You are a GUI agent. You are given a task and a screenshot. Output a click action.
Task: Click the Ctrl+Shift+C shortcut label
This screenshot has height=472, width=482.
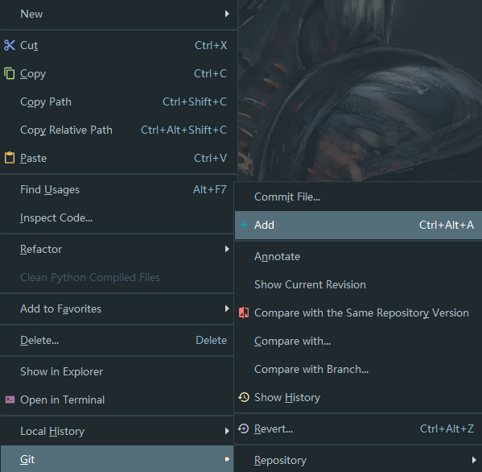[195, 101]
